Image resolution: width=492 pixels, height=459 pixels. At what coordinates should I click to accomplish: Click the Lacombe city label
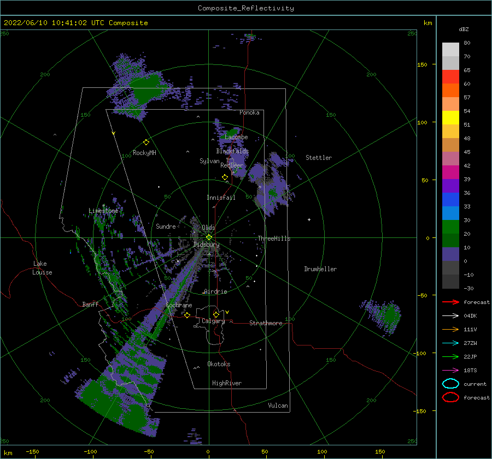click(236, 137)
